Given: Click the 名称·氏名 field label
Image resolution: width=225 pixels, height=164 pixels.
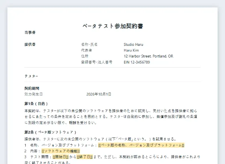Looking at the screenshot, I should [x=89, y=45].
